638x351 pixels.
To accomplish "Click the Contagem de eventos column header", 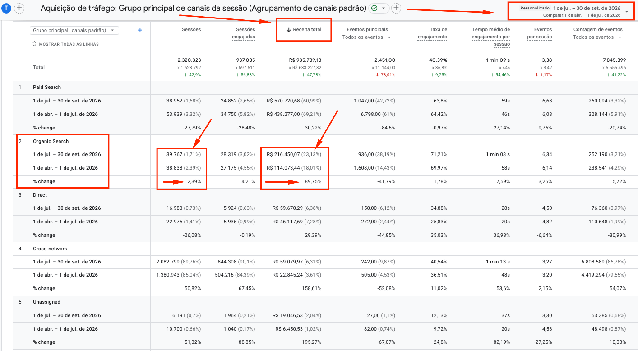I will coord(598,29).
